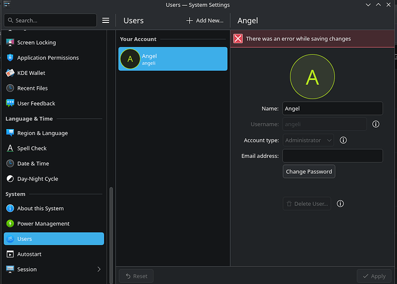
Task: Click the Reset button
Action: click(x=136, y=276)
